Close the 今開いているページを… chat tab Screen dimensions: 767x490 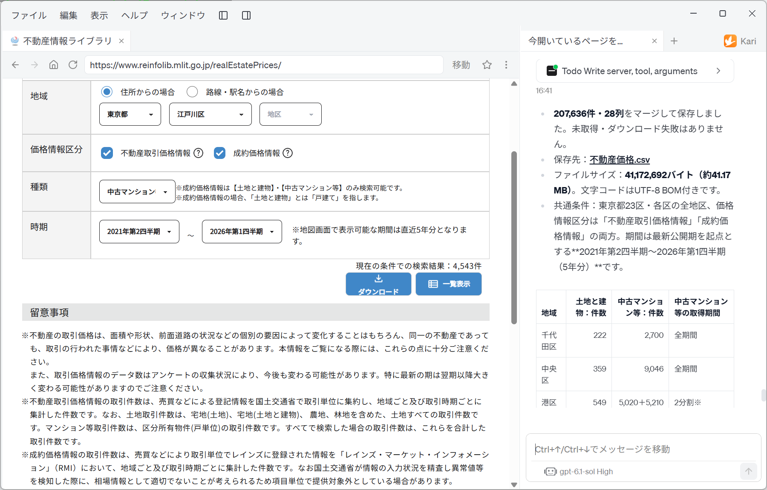coord(655,41)
